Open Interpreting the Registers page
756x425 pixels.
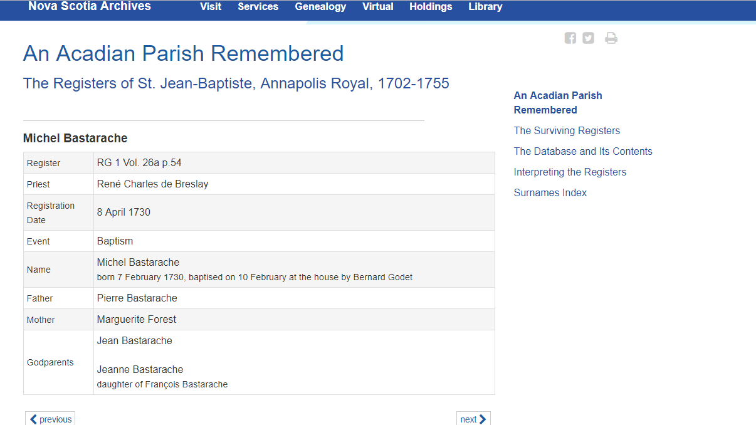coord(570,172)
